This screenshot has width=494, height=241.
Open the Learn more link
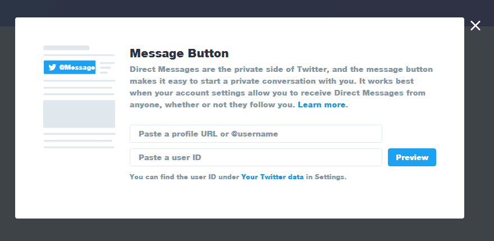click(322, 104)
